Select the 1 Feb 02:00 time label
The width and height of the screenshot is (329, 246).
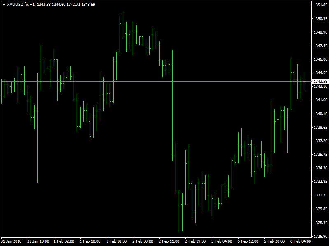[x=64, y=241]
